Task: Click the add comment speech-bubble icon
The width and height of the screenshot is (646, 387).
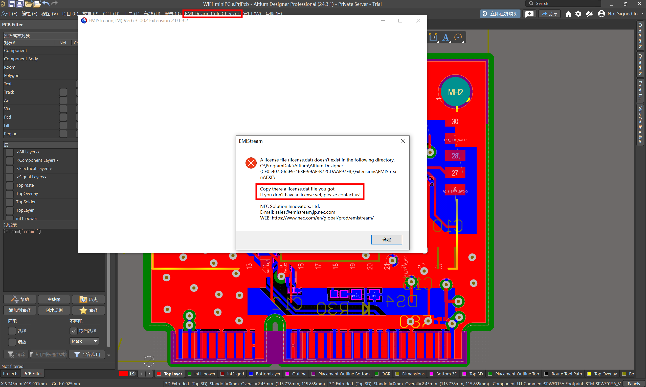Action: pyautogui.click(x=529, y=14)
